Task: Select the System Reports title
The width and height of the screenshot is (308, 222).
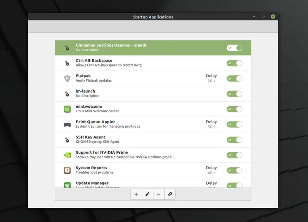Action: coord(91,168)
